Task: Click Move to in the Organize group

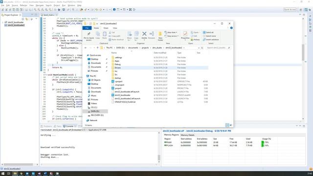Action: coord(129,36)
